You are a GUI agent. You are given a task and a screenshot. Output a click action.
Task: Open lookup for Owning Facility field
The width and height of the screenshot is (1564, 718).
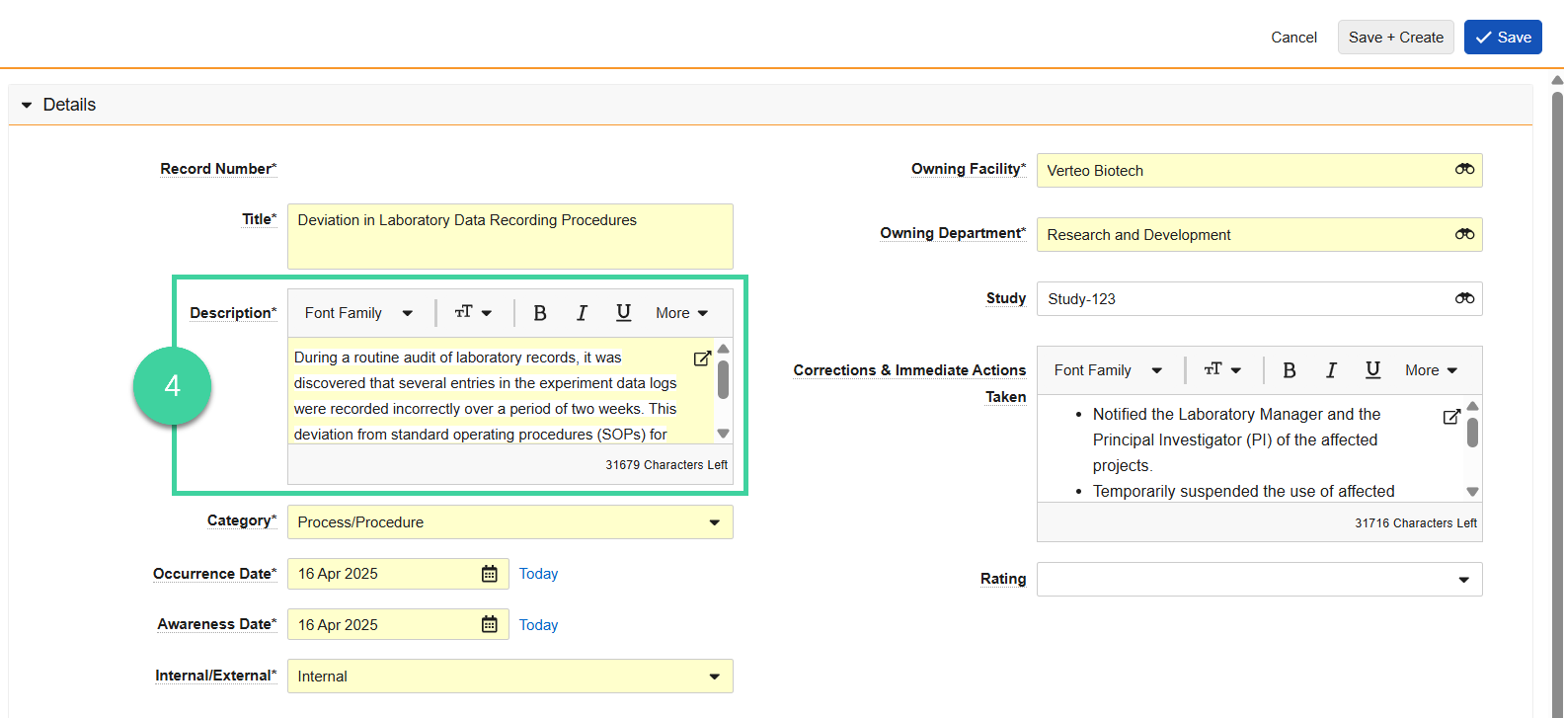pos(1464,170)
